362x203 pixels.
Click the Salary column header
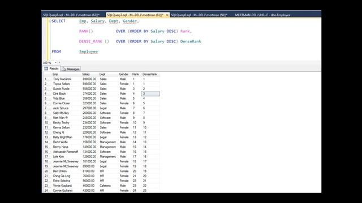tap(90, 74)
